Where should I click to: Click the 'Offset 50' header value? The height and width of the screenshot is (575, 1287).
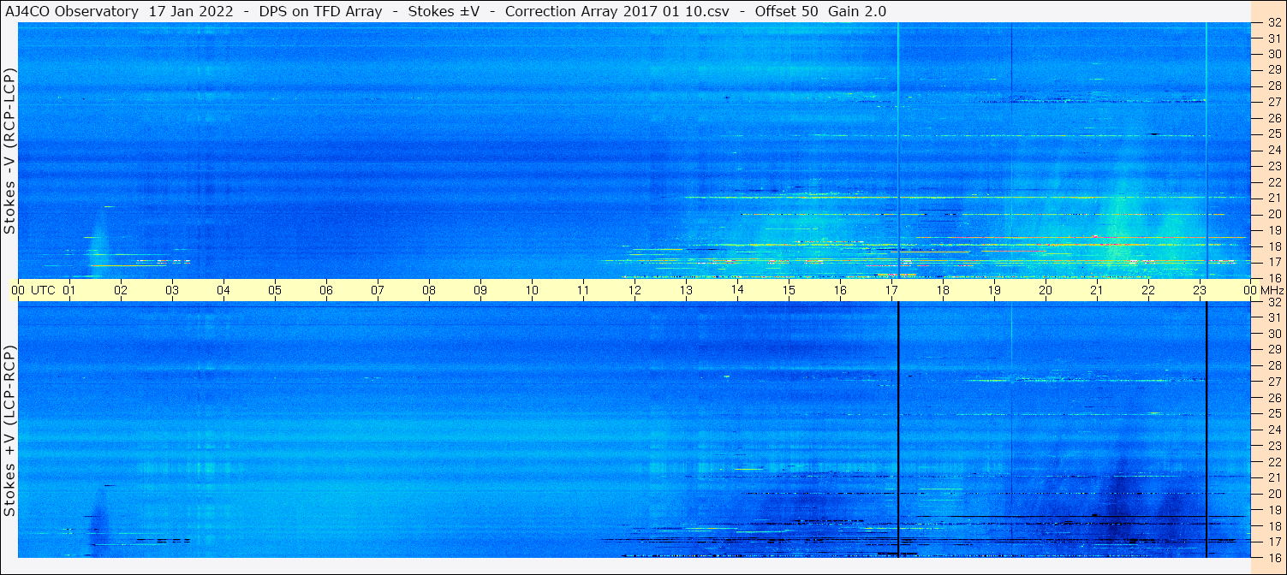point(785,11)
